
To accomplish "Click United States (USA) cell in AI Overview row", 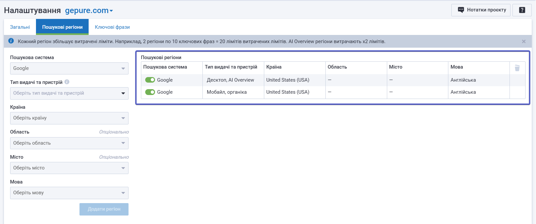I will point(288,80).
